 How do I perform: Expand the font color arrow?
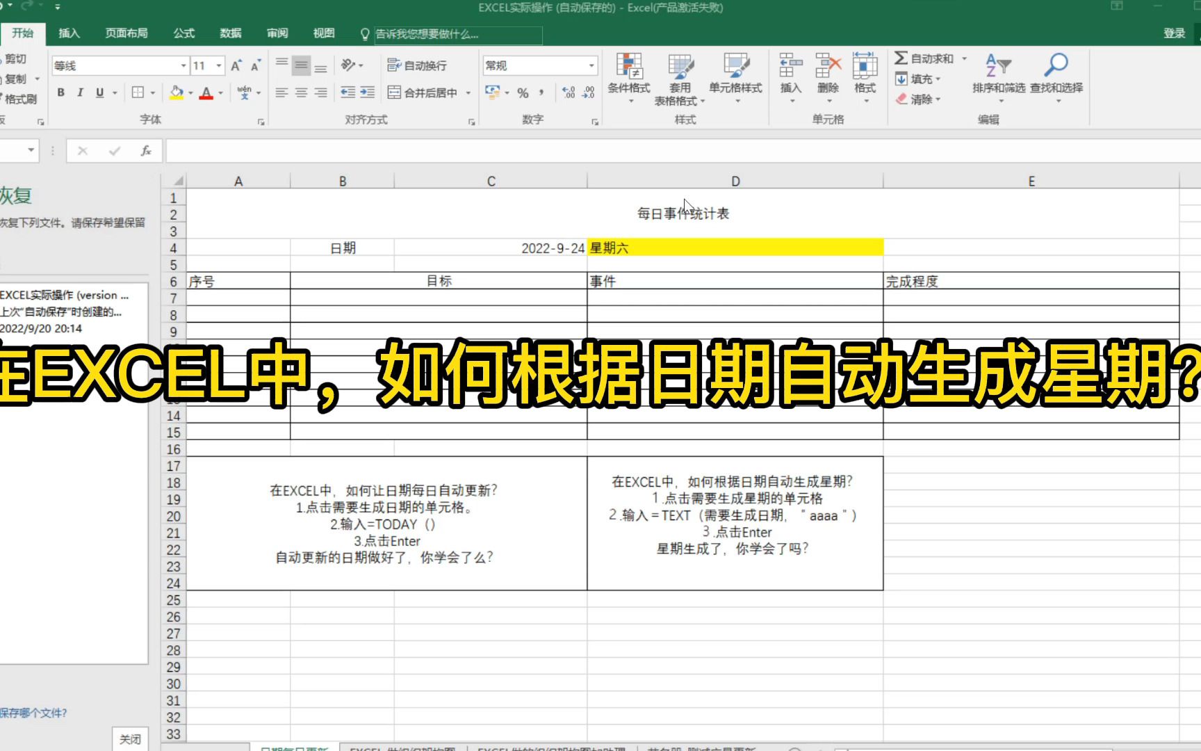click(221, 92)
